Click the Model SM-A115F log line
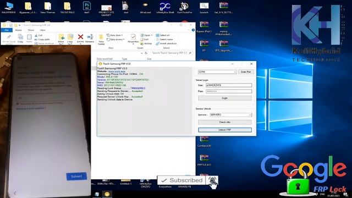Screen dimensions: 352x198 (x=108, y=77)
